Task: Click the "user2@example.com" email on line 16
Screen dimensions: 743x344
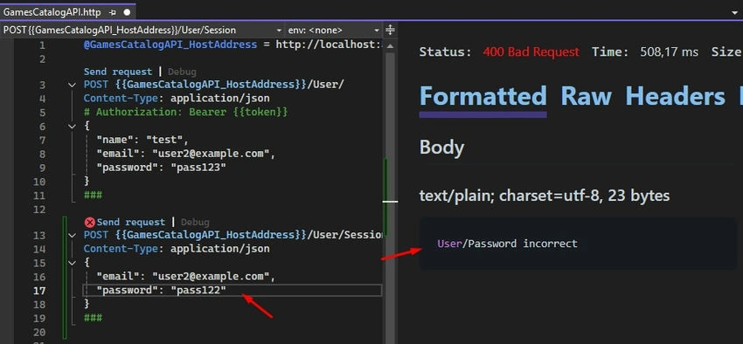Action: click(x=211, y=277)
